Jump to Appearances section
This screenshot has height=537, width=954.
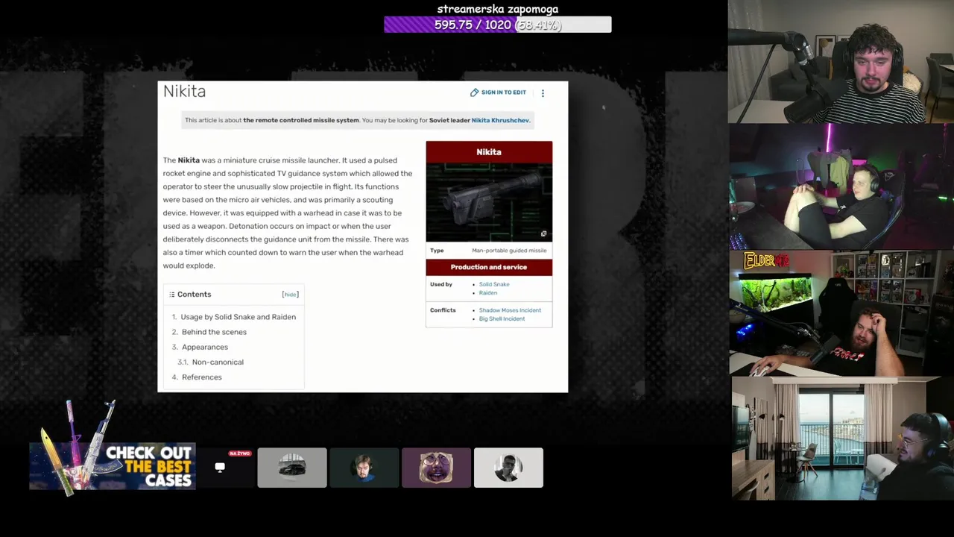pos(205,347)
